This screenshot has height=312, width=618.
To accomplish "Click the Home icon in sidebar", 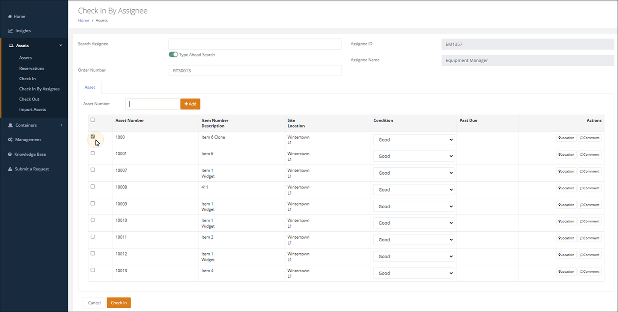I will 10,16.
